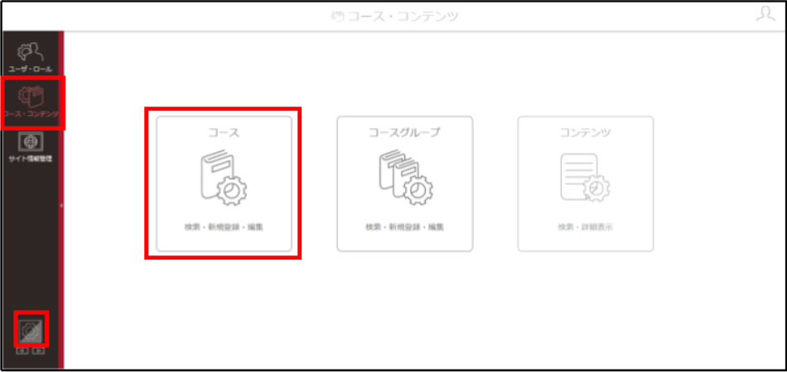Open サイト情報管理 globe icon in sidebar
This screenshot has width=787, height=372.
point(31,141)
